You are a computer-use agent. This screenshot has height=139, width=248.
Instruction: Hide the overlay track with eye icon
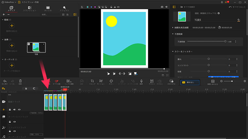pyautogui.click(x=15, y=122)
